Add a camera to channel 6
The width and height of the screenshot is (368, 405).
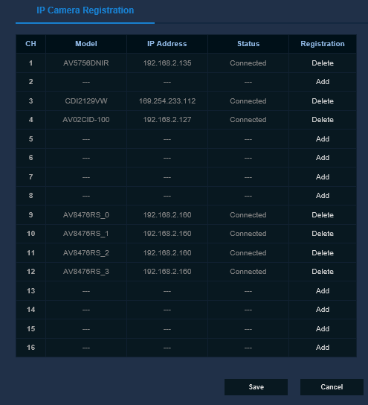click(x=323, y=158)
